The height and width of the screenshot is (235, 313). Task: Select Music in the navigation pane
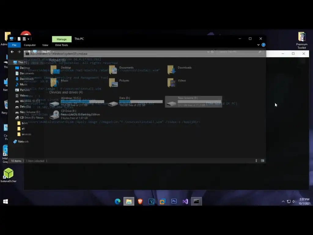coord(21,84)
